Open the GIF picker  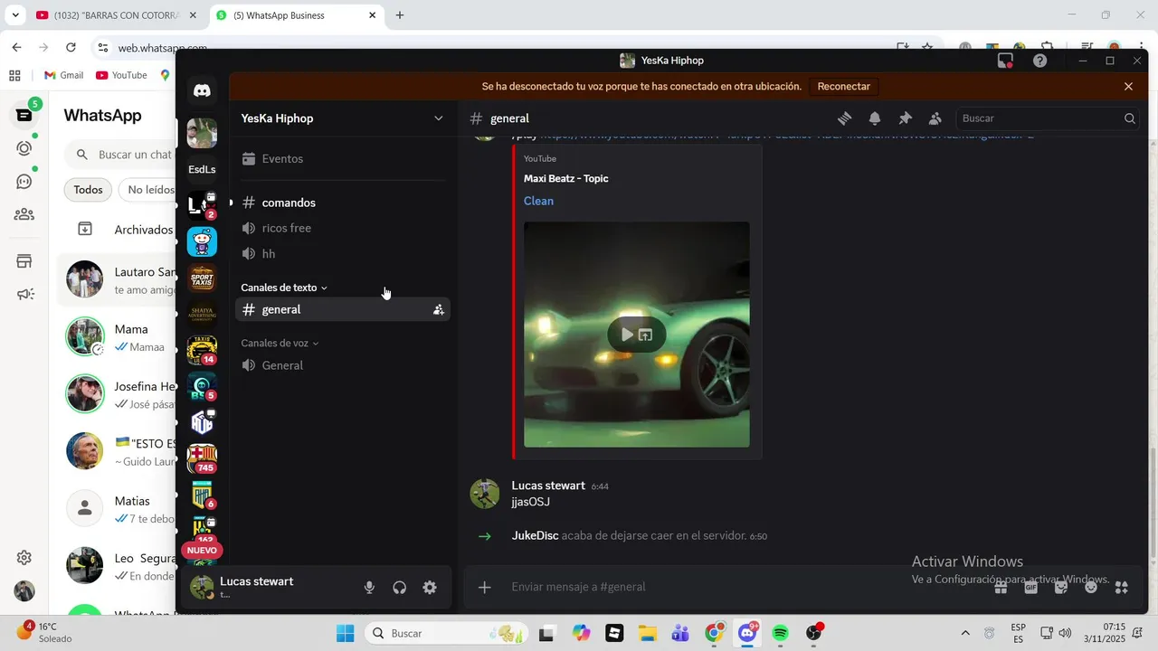1030,587
